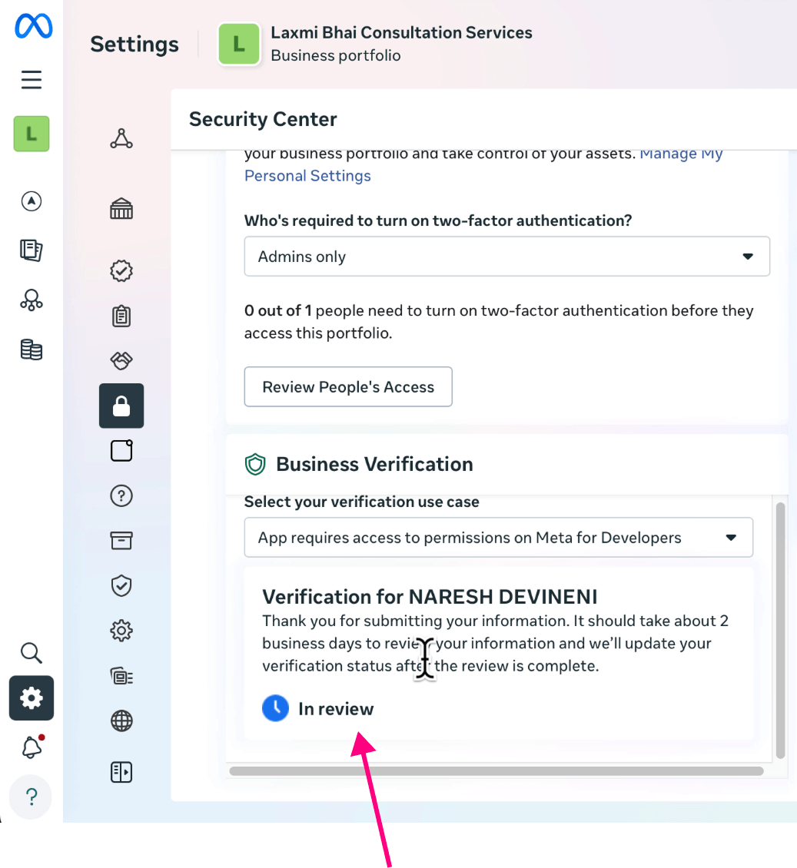Click the green L portfolio avatar in far-left rail
Viewport: 797px width, 868px height.
click(x=32, y=134)
